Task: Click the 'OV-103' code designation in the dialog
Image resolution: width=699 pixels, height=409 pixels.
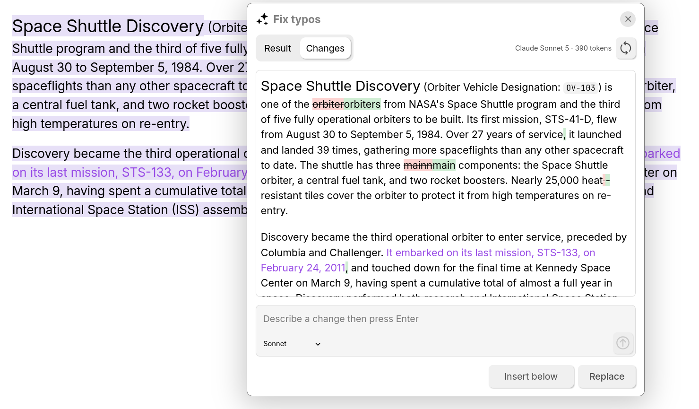Action: pyautogui.click(x=580, y=88)
